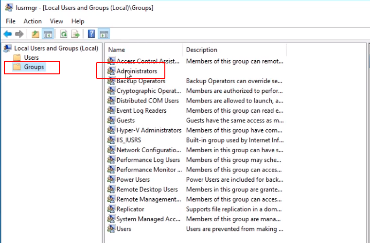Viewport: 370px width, 243px height.
Task: Select the Remote Desktop Users group name
Action: coord(147,190)
